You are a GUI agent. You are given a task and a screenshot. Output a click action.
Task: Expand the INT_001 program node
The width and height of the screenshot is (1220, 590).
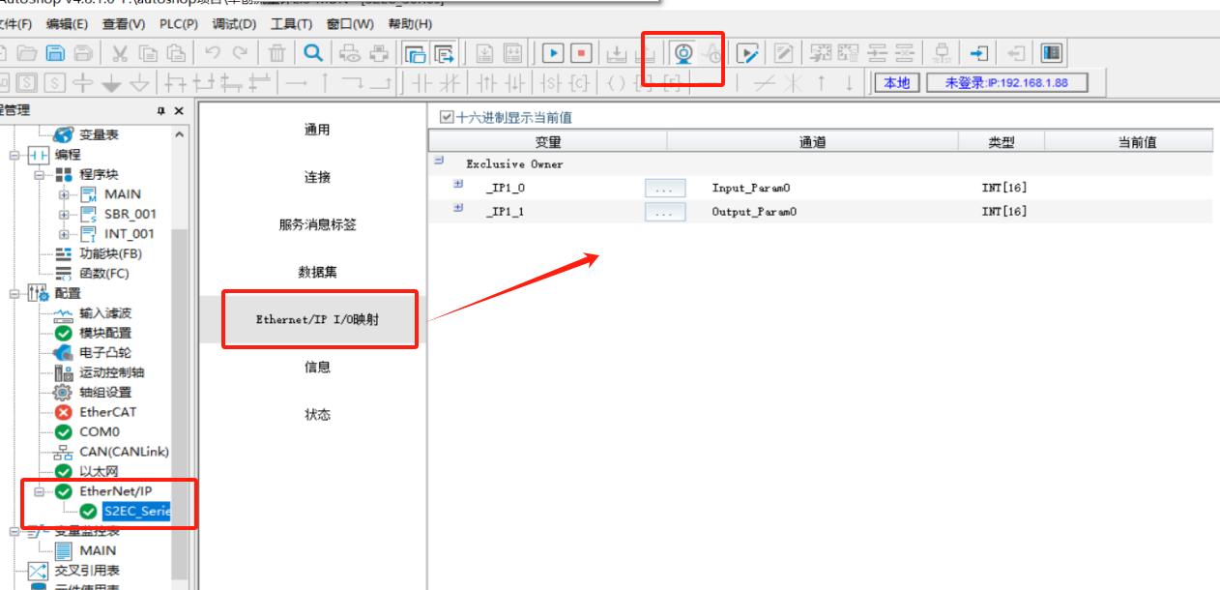tap(62, 234)
